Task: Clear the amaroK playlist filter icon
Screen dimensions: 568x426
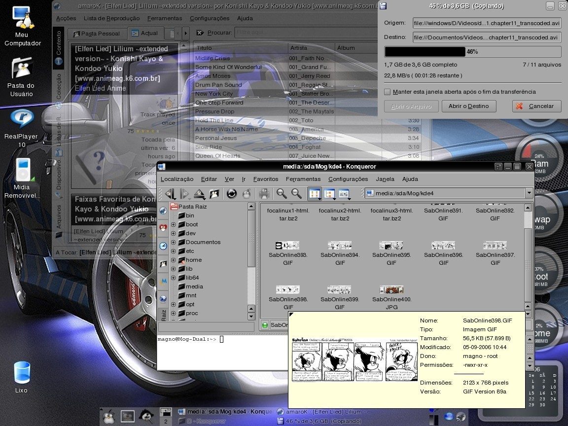Action: pyautogui.click(x=200, y=33)
